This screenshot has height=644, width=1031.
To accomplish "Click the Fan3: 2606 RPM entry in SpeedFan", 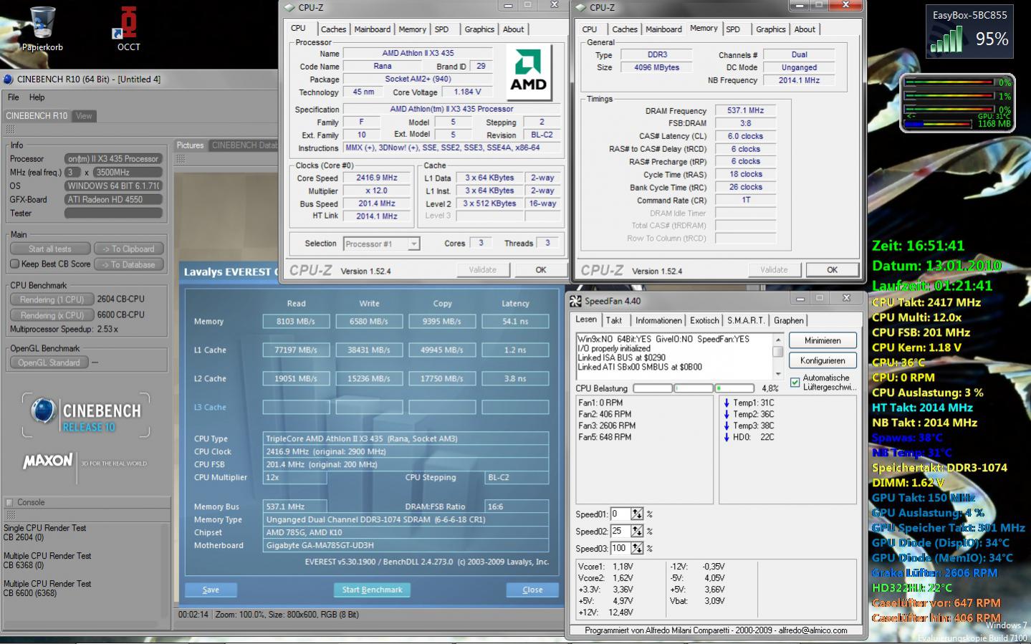I will click(x=607, y=426).
